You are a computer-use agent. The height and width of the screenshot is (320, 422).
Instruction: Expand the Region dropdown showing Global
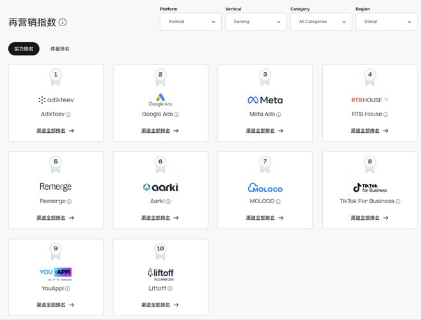click(386, 22)
